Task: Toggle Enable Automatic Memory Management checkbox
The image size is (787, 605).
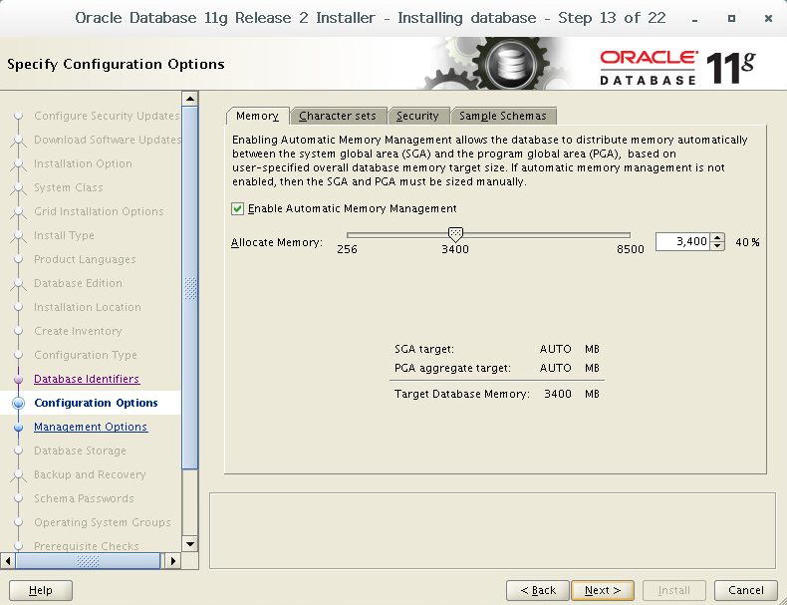Action: tap(237, 209)
